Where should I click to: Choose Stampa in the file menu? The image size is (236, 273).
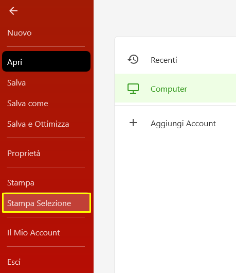pyautogui.click(x=21, y=183)
